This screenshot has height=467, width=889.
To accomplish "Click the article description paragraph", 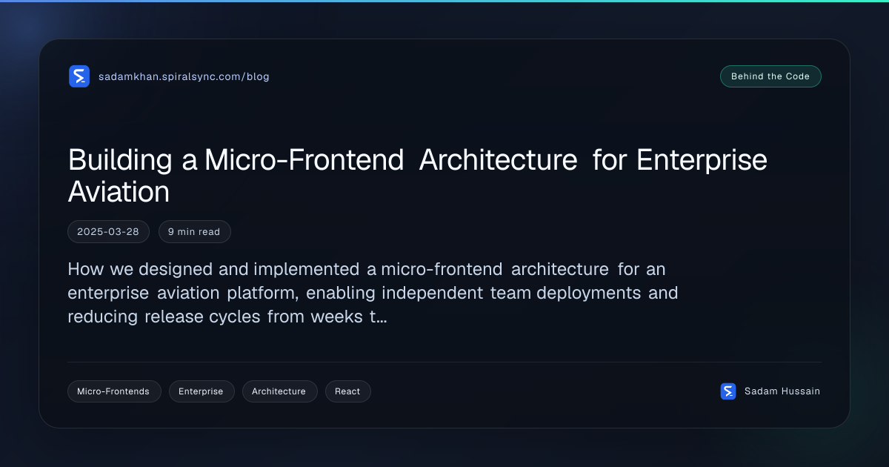I will click(373, 293).
